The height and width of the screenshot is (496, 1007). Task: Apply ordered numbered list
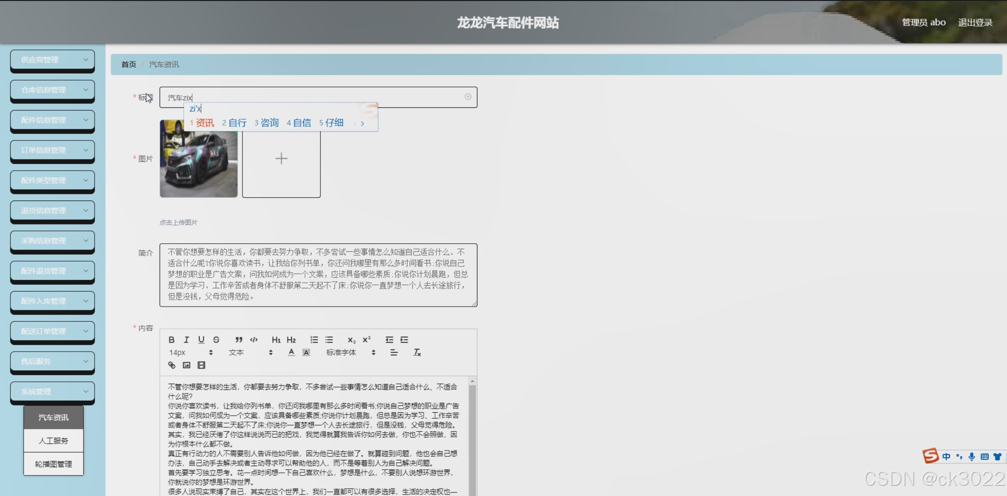[x=314, y=340]
